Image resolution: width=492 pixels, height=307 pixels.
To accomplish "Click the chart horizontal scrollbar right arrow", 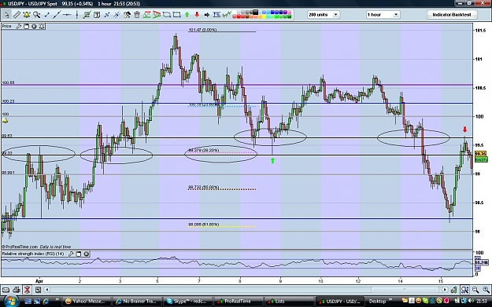I will pos(445,290).
